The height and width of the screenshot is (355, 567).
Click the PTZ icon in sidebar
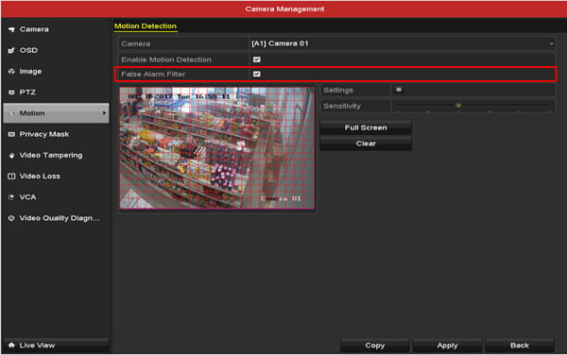tap(11, 93)
